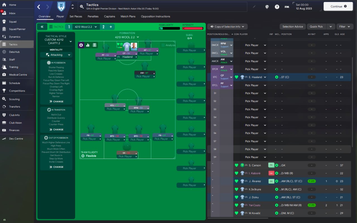Toggle the Analysis overlay on the pitch
Image resolution: width=357 pixels, height=223 pixels.
[168, 45]
